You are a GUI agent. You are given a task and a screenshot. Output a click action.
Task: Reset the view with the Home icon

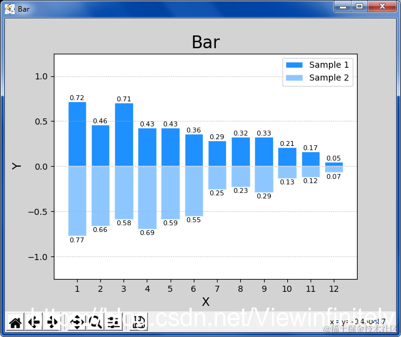[x=15, y=322]
